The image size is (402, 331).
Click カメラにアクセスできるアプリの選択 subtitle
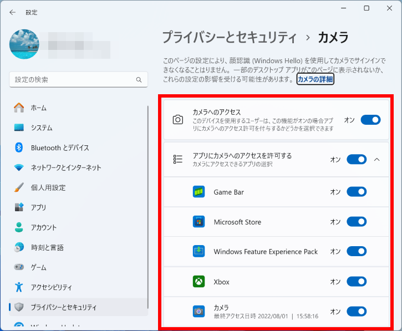(x=232, y=164)
